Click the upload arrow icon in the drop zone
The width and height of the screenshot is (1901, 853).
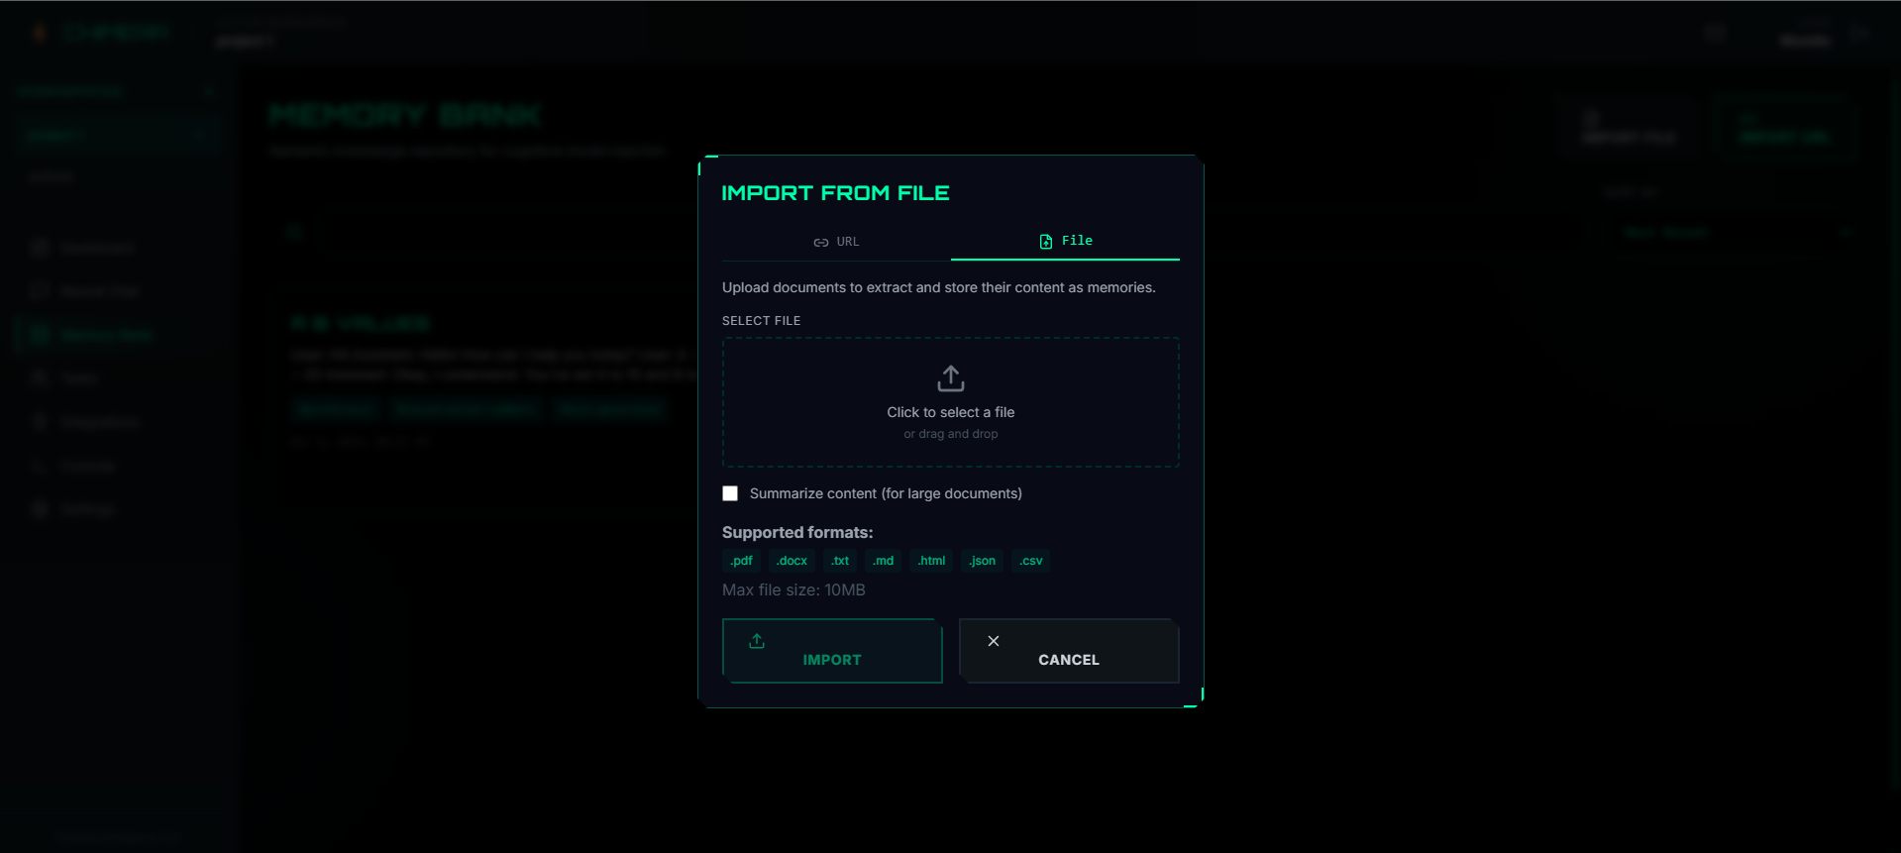[951, 378]
